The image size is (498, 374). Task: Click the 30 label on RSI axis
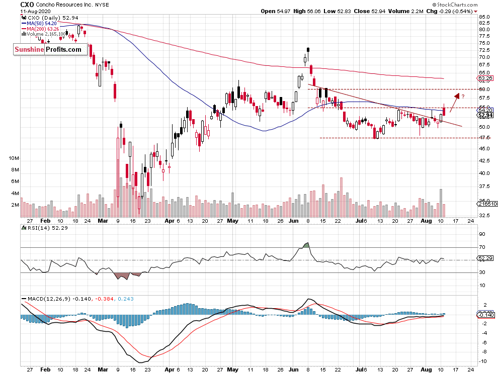click(x=482, y=272)
